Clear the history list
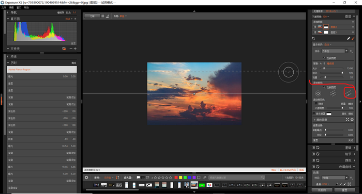This screenshot has width=362, height=194. [73, 63]
